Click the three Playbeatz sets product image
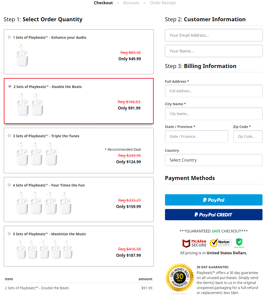The width and height of the screenshot is (266, 299). 37,154
